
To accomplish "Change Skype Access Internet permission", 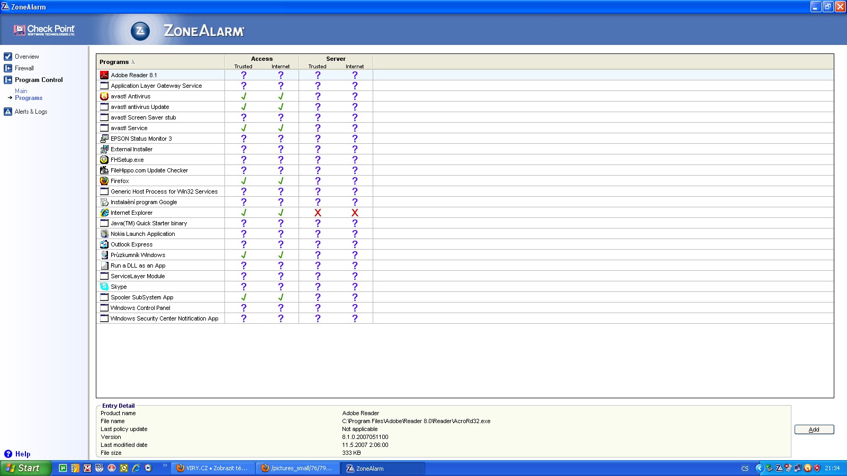I will (281, 287).
